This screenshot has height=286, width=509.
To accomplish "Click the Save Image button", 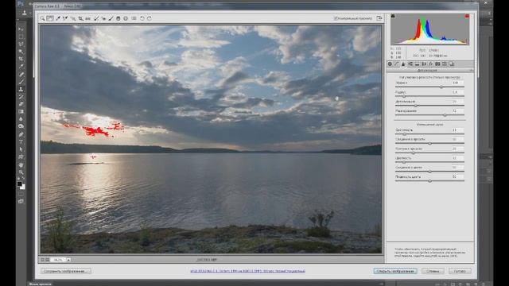I will pos(66,271).
